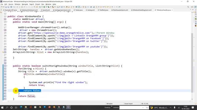This screenshot has height=110, width=197.
Task: Open the taskbar Address dropdown arrow
Action: click(143, 108)
